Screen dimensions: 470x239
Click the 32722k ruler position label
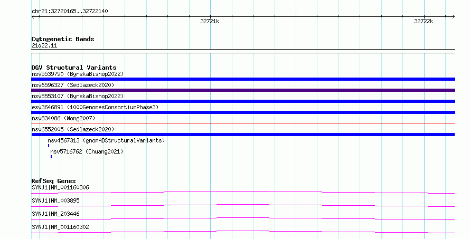point(424,21)
